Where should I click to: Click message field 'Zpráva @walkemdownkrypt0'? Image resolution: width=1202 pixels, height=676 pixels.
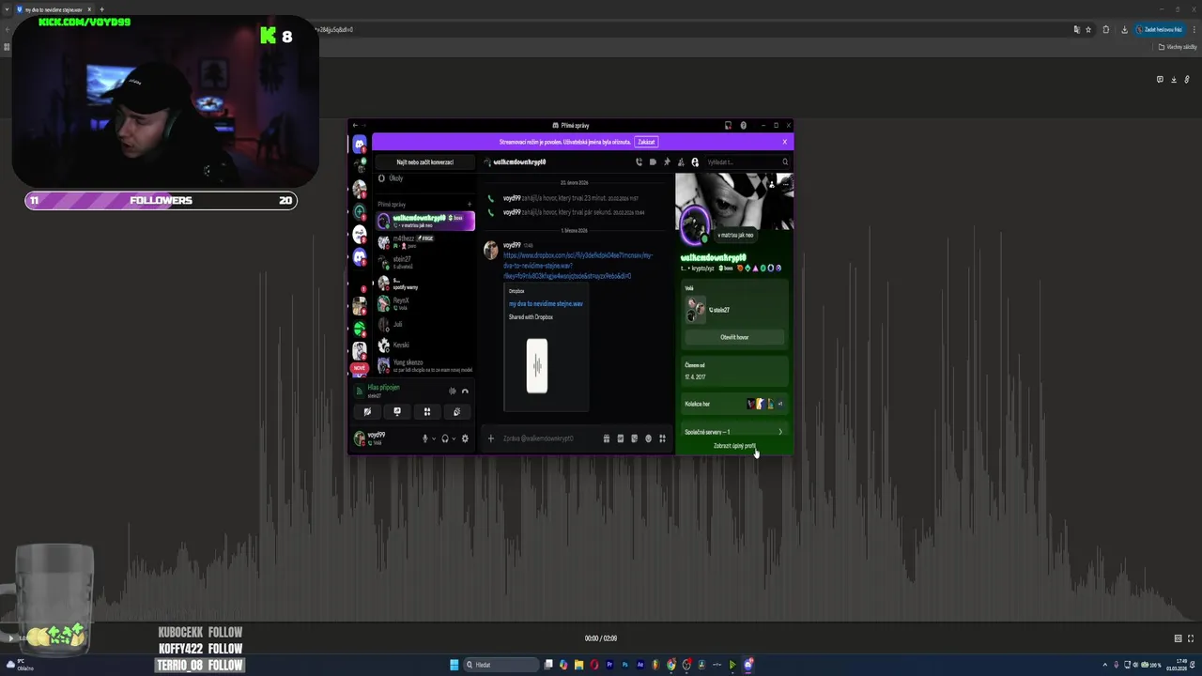click(549, 438)
